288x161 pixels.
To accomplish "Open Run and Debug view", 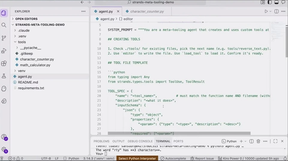I will pos(4,51).
